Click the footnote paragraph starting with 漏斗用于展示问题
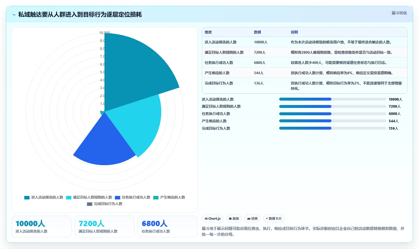This screenshot has height=249, width=419. point(303,231)
